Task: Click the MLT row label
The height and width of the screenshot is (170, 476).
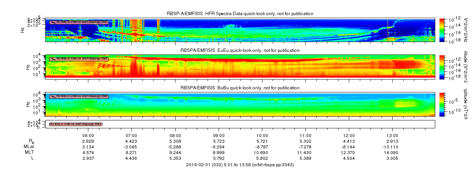Action: point(30,152)
